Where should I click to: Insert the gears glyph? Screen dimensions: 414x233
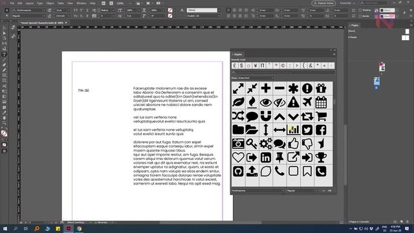pos(266,144)
